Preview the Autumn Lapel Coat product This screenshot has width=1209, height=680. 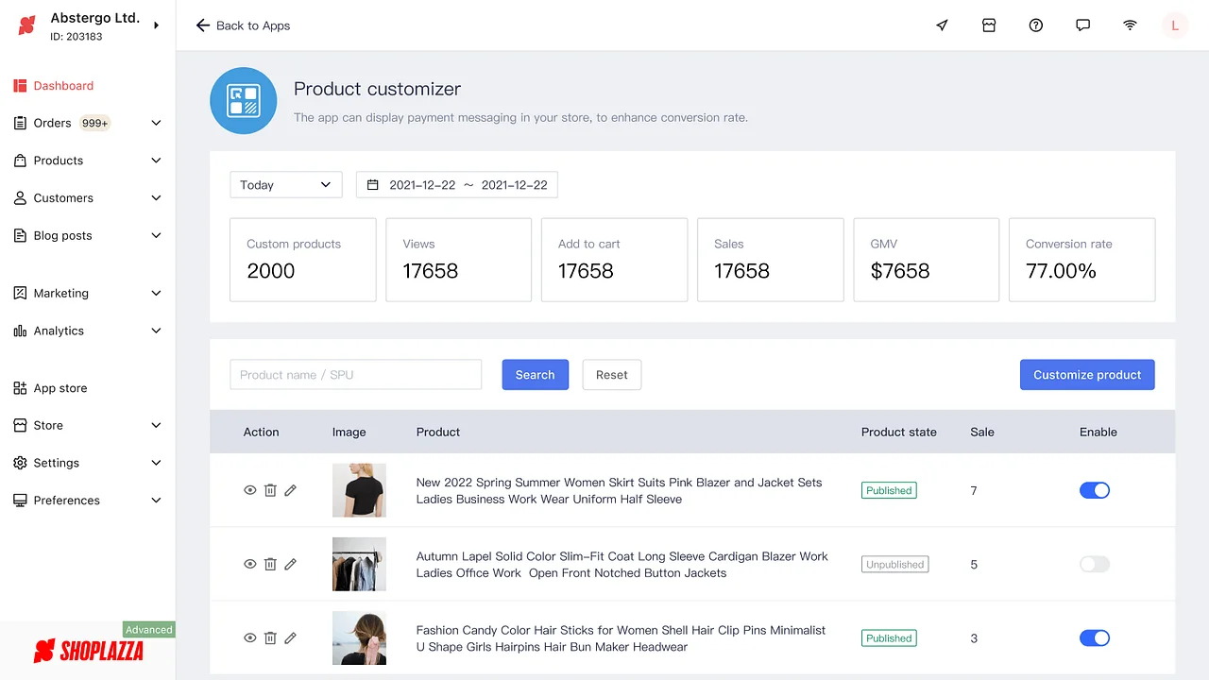250,564
